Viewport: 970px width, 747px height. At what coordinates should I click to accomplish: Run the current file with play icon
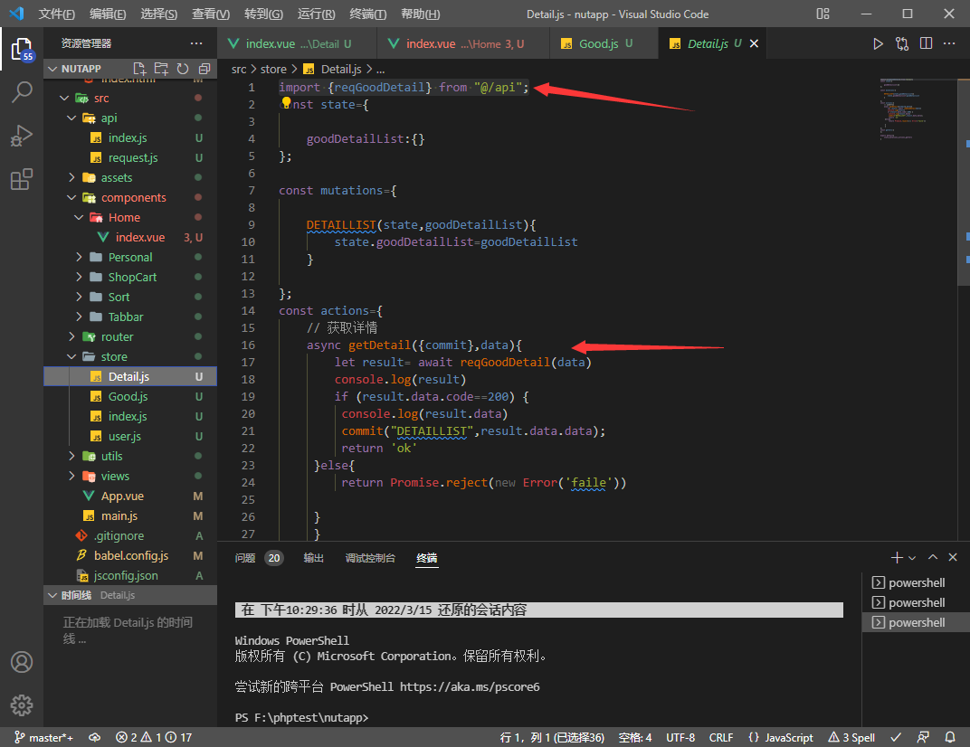tap(878, 43)
